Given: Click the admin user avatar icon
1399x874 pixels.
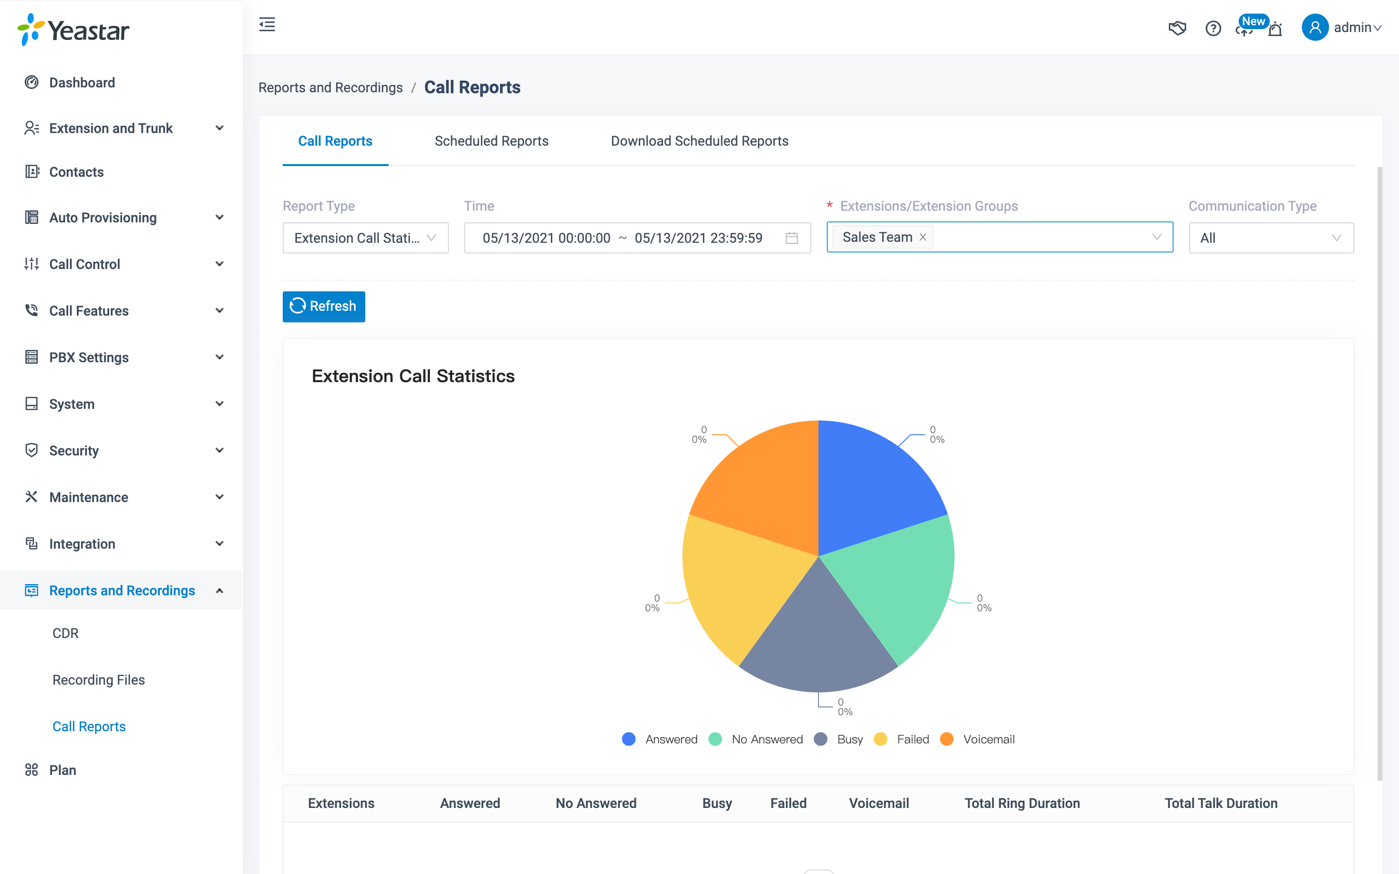Looking at the screenshot, I should (x=1314, y=27).
